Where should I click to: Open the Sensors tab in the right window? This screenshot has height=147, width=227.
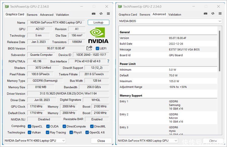(145, 14)
